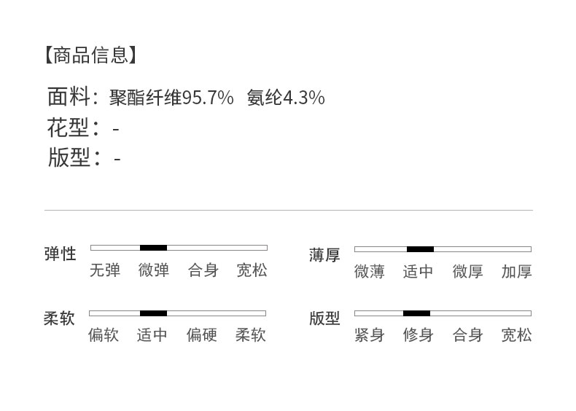The image size is (576, 411).
Task: Select the 微薄 thickness option
Action: [x=369, y=272]
